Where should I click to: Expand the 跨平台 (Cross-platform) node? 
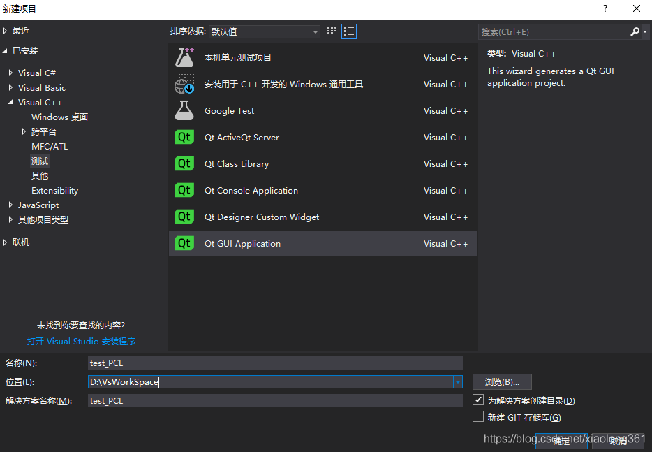coord(24,131)
